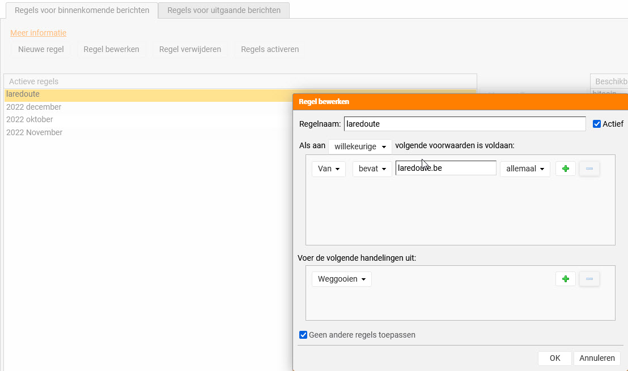Select the 2022 oktober rule

(148, 119)
